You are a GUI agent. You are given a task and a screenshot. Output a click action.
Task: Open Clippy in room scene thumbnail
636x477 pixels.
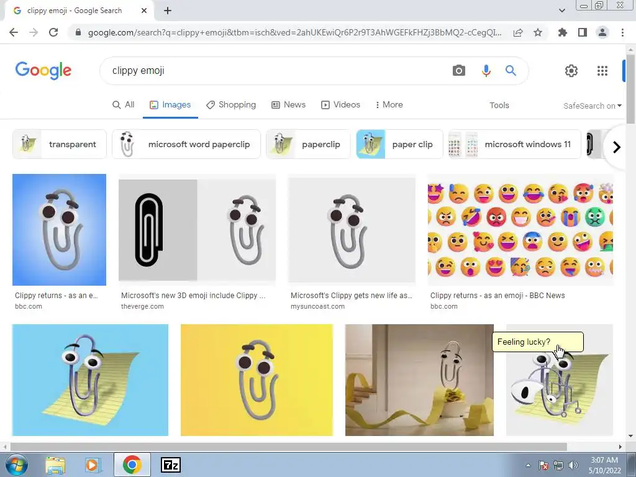click(419, 380)
